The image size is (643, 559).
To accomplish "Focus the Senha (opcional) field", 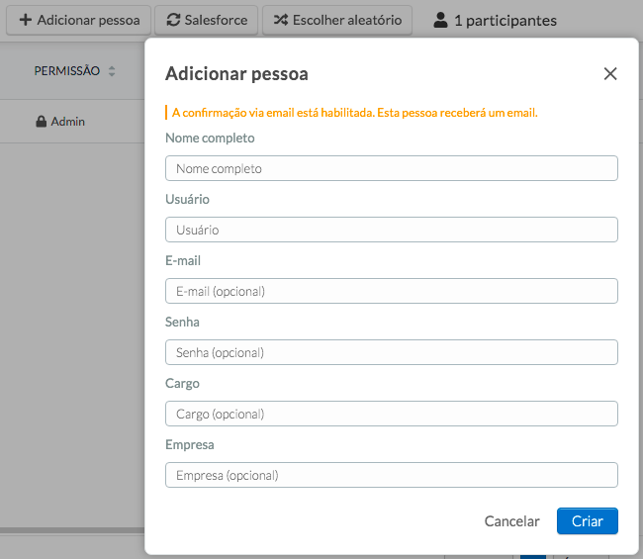I will point(391,352).
